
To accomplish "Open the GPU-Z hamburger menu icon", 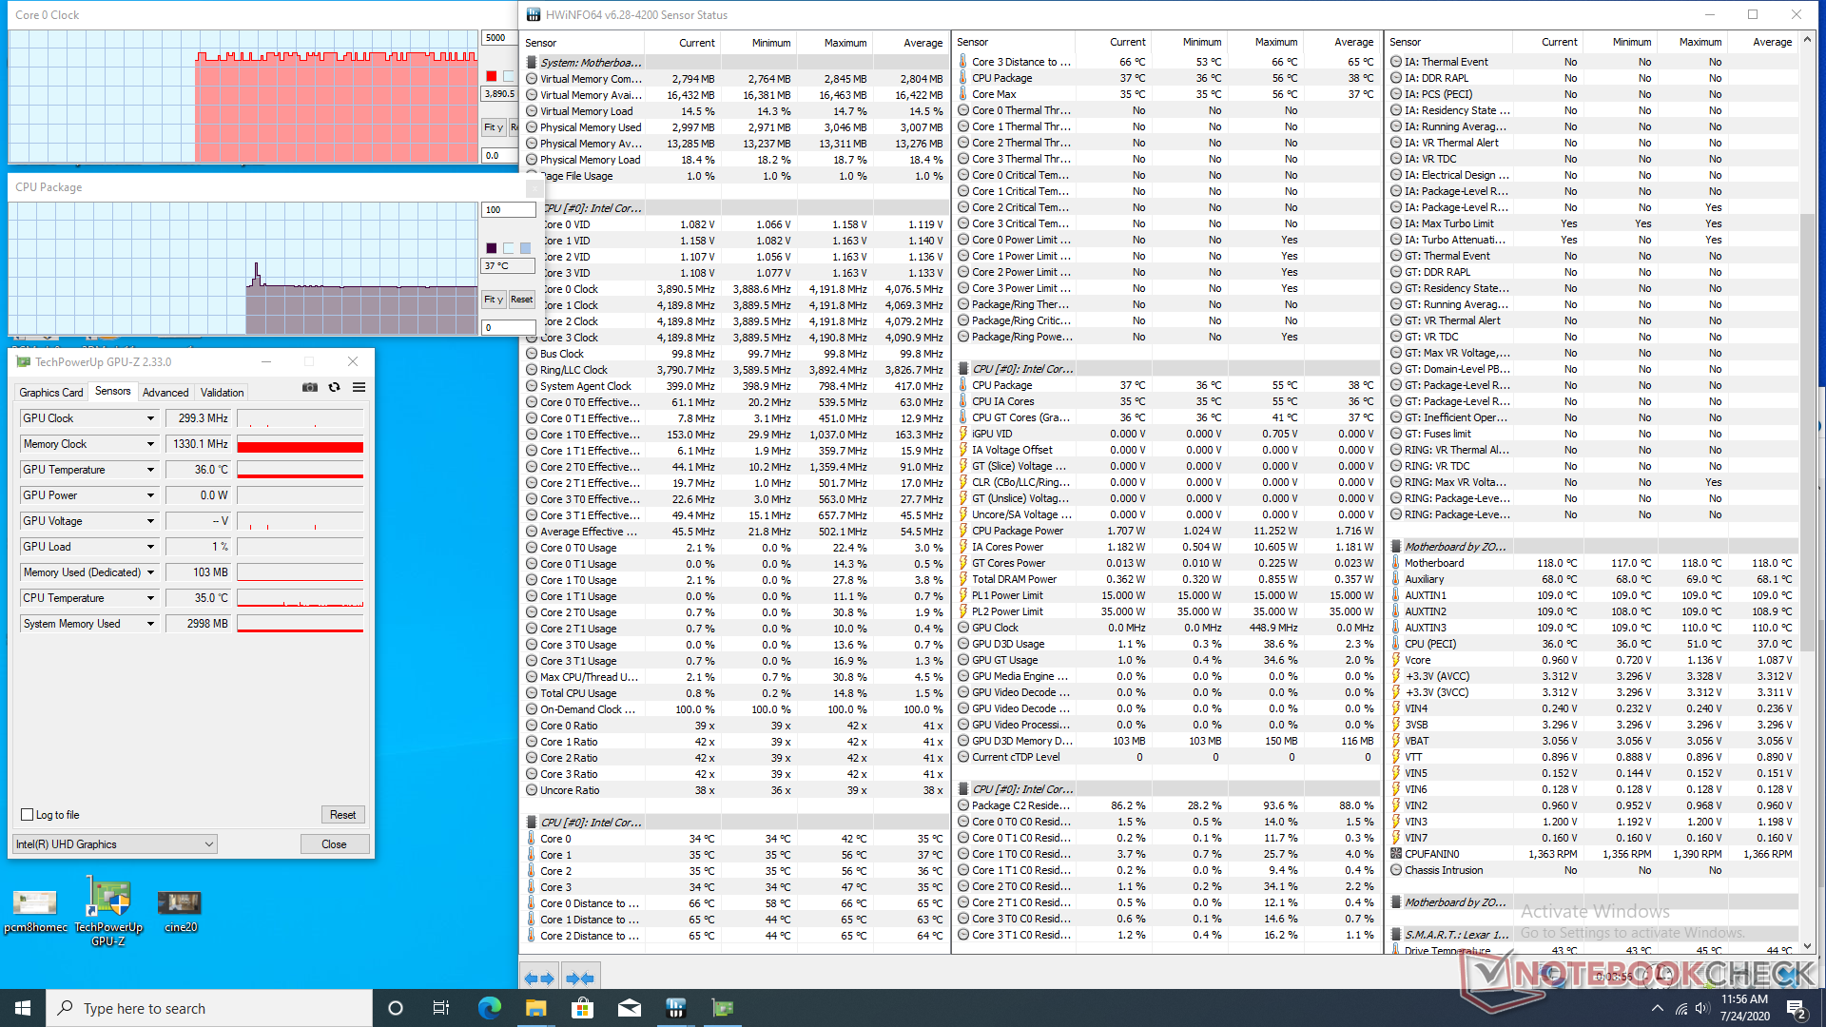I will 359,387.
